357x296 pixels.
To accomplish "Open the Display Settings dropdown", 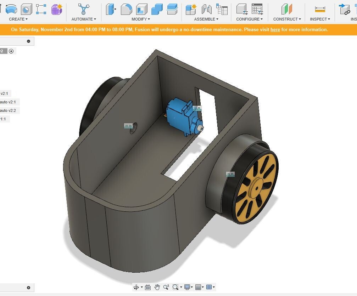I will pyautogui.click(x=189, y=287).
